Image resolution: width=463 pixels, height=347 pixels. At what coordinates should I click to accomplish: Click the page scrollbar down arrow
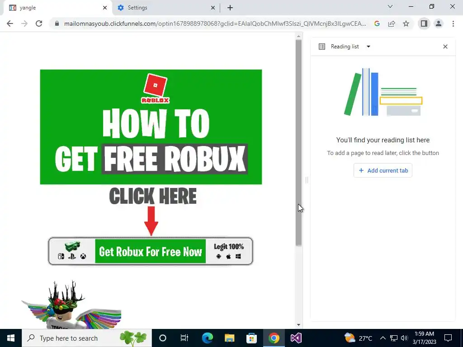point(298,325)
